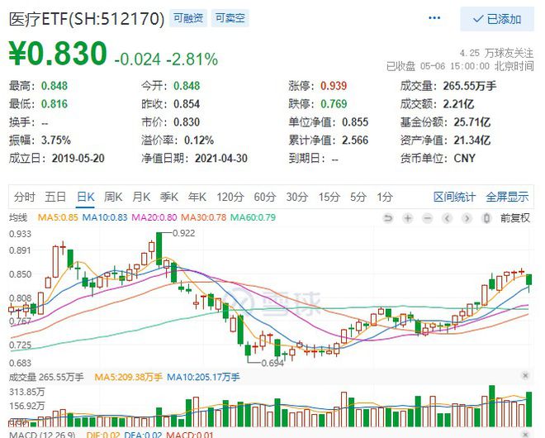Click the volume MA10:205.17万手 label
Screen dimensions: 545x438
coord(203,377)
